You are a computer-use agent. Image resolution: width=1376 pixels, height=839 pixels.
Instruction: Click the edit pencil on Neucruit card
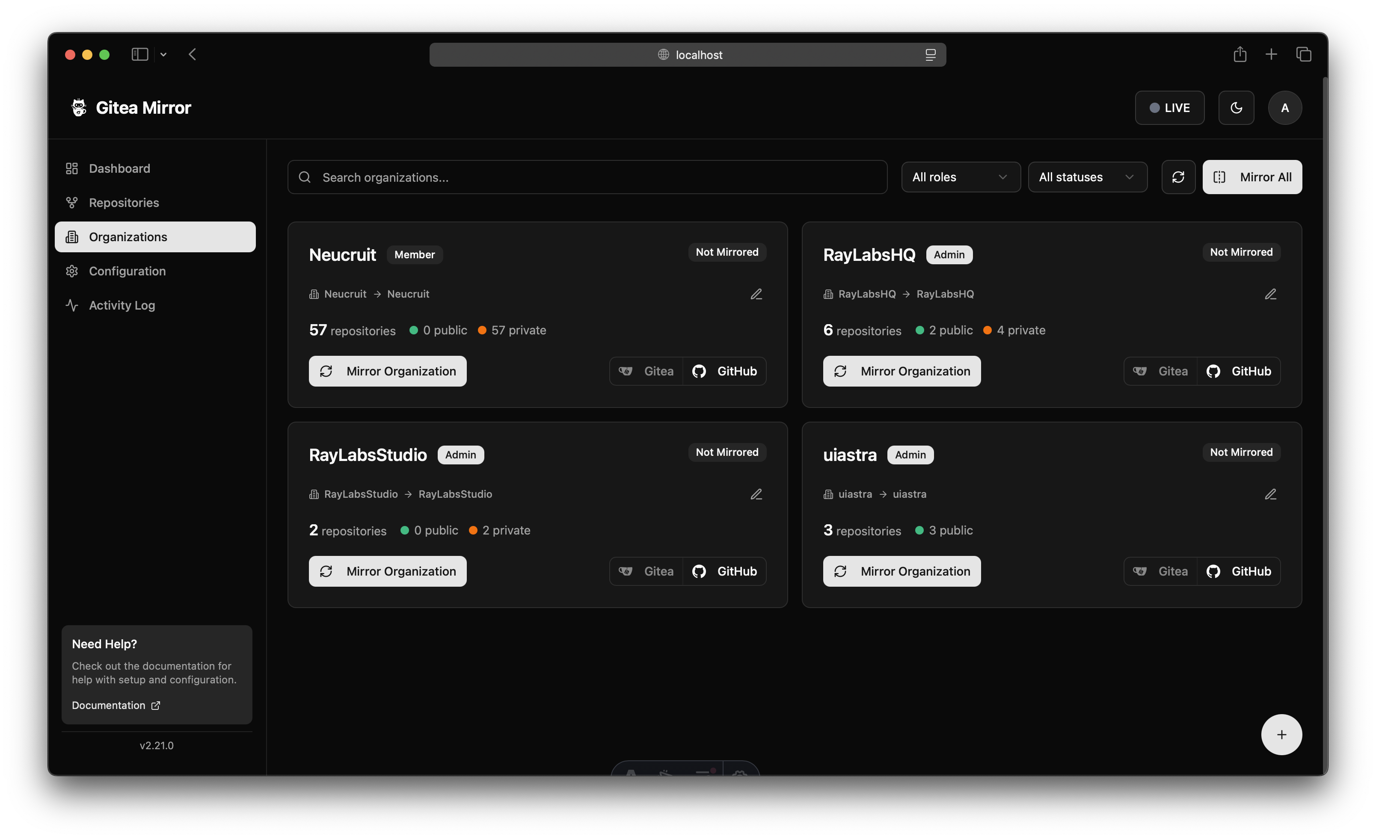(x=756, y=294)
